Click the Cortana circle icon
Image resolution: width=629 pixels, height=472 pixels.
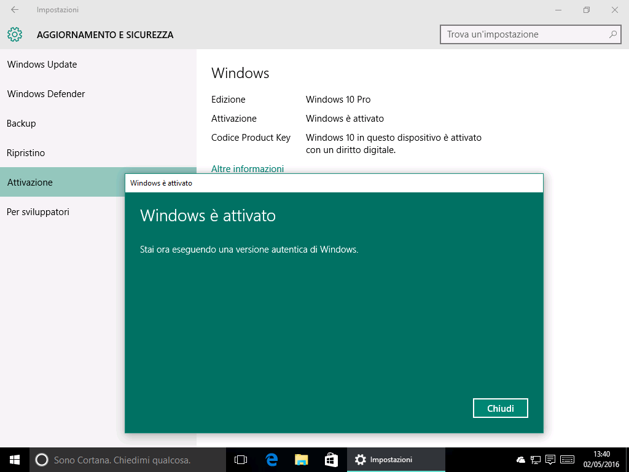click(42, 460)
